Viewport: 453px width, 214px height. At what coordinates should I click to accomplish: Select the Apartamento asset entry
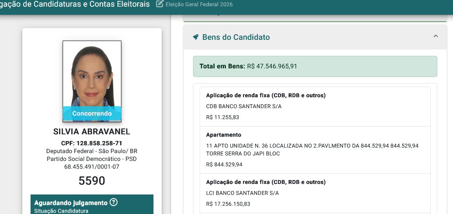pos(315,150)
